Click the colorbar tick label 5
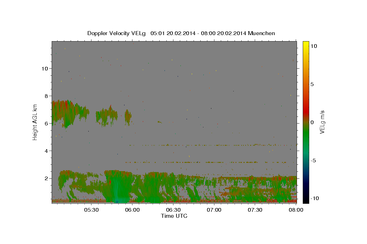367x244 pixels. (x=312, y=84)
